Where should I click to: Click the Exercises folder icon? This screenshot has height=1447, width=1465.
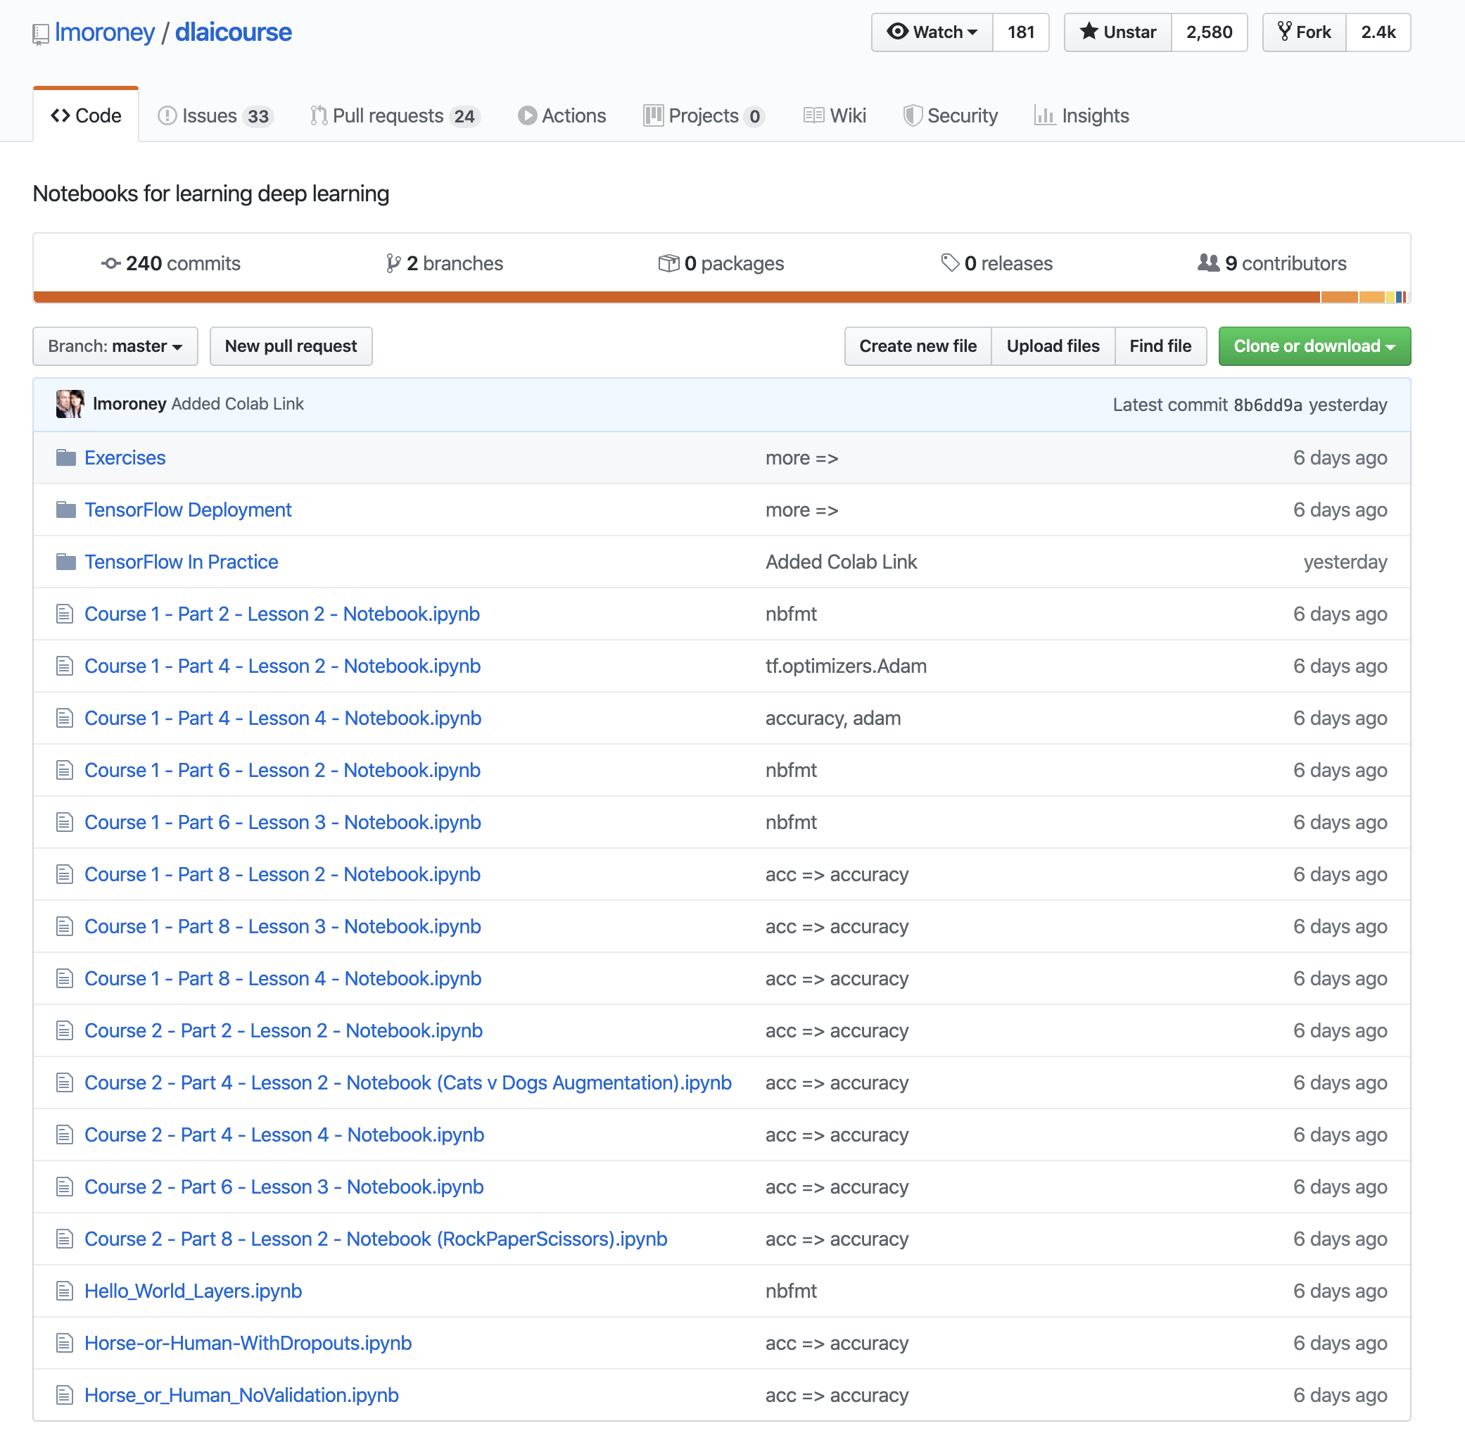(66, 457)
